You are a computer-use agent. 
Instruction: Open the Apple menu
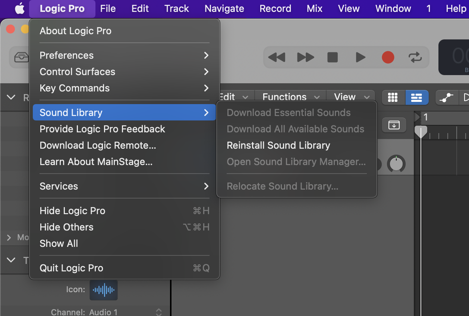tap(19, 9)
